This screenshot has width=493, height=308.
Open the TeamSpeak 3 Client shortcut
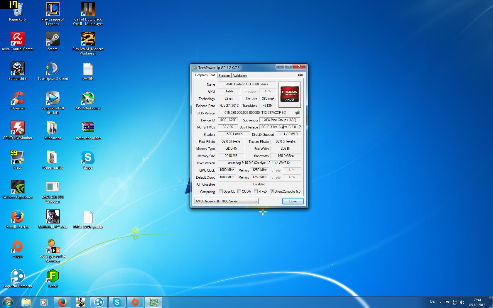[x=53, y=69]
